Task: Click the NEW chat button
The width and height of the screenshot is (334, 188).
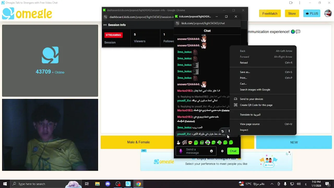Action: (x=294, y=142)
